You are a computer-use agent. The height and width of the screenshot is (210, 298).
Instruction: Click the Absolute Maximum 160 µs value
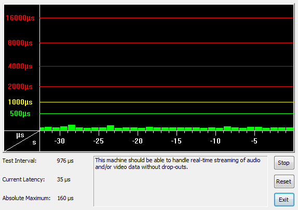click(x=65, y=198)
